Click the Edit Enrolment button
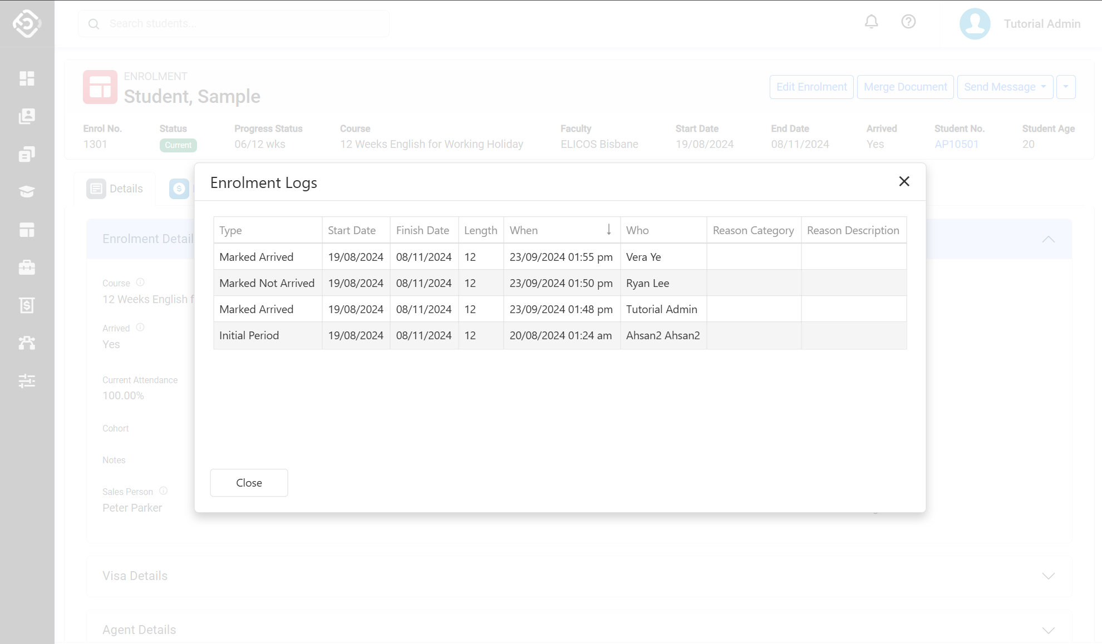 tap(811, 87)
